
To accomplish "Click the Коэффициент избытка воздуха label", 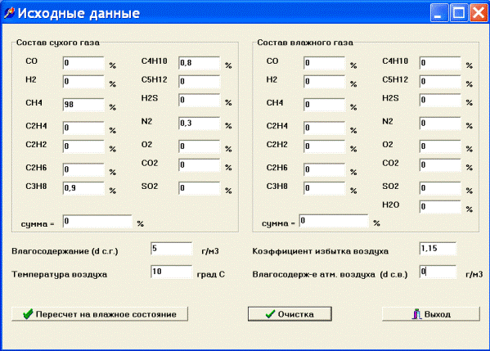I will click(321, 251).
